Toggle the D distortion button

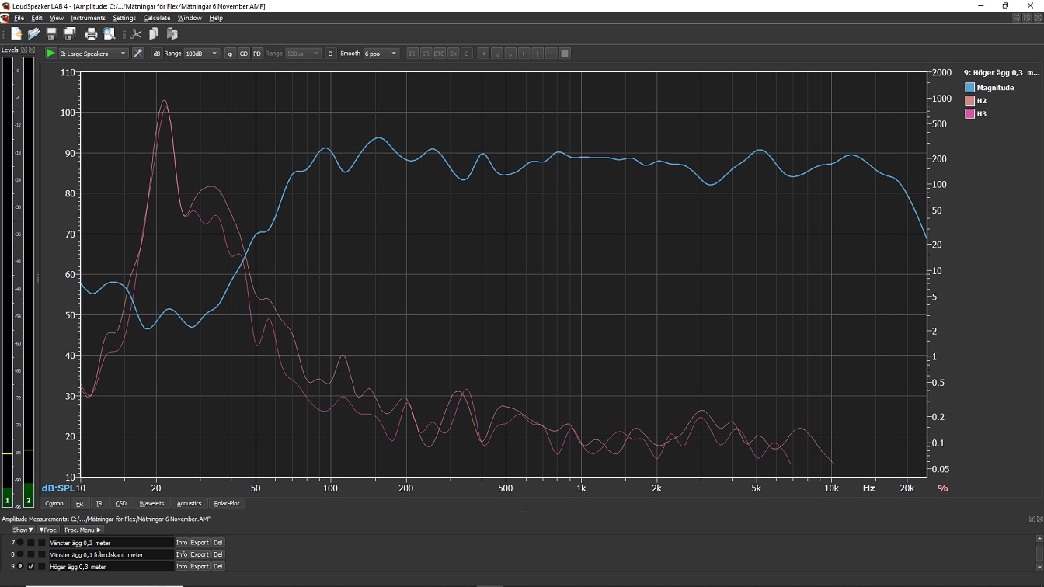[330, 54]
